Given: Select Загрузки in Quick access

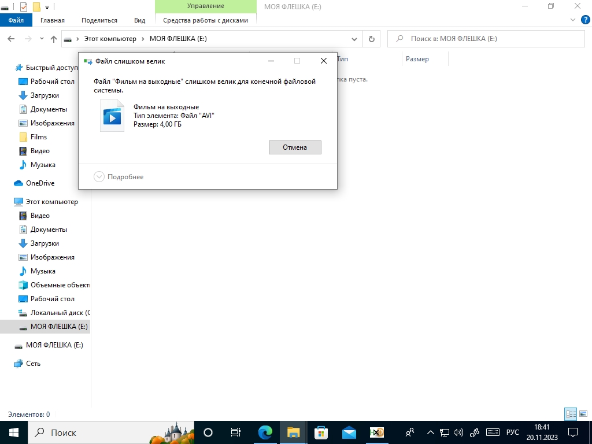Looking at the screenshot, I should click(x=45, y=95).
